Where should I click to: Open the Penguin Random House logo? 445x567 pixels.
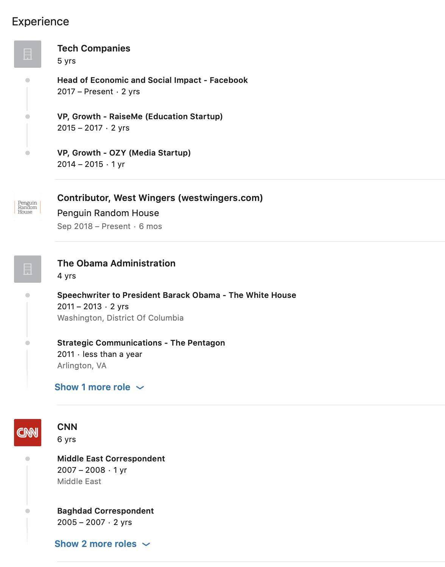click(x=28, y=207)
